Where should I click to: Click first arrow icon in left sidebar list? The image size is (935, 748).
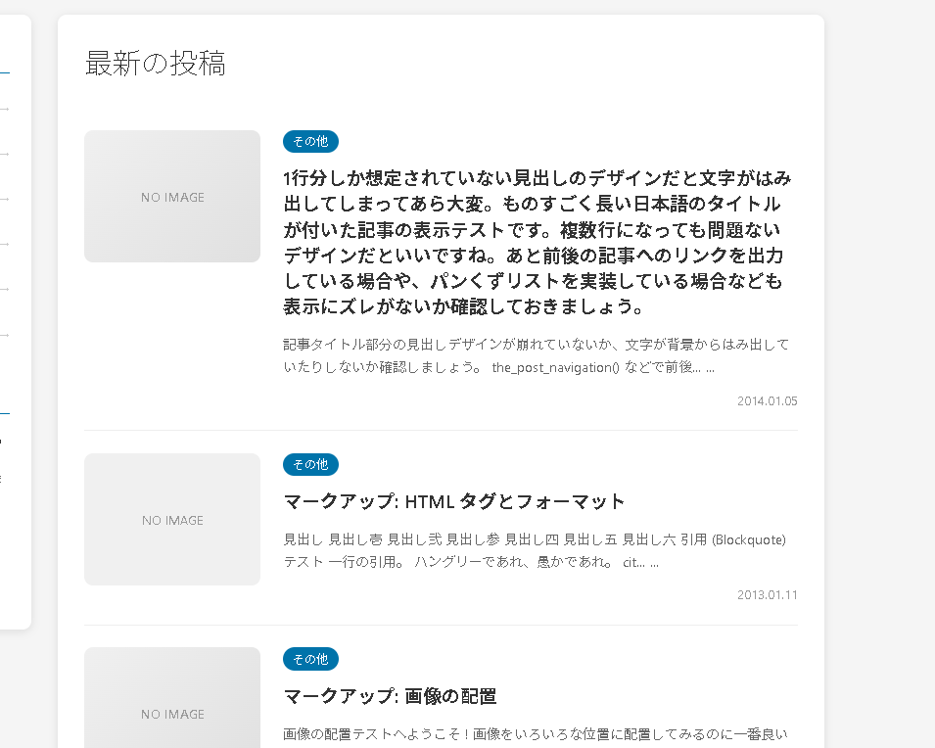[x=4, y=109]
